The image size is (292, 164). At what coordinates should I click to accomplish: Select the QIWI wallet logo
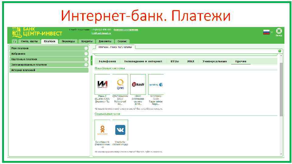click(x=120, y=84)
